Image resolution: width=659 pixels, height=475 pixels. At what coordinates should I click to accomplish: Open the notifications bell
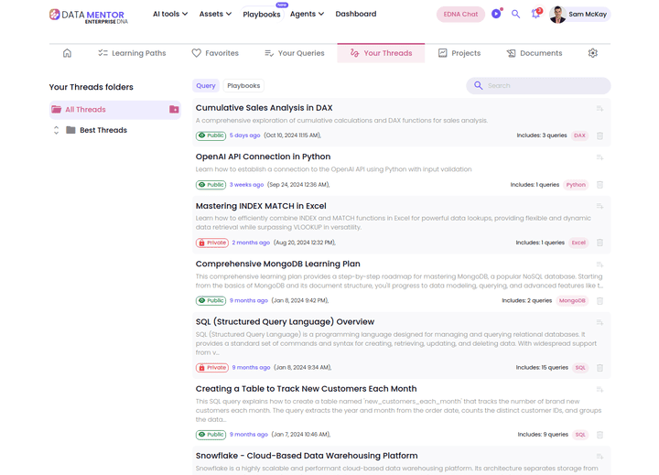click(x=535, y=14)
